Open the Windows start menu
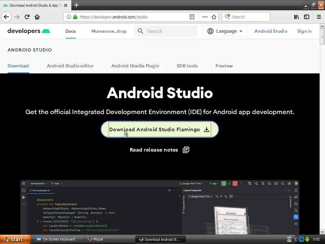The width and height of the screenshot is (325, 244). pos(15,239)
